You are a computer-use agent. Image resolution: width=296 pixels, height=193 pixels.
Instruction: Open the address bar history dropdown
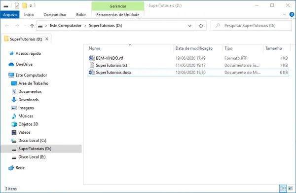pyautogui.click(x=190, y=26)
